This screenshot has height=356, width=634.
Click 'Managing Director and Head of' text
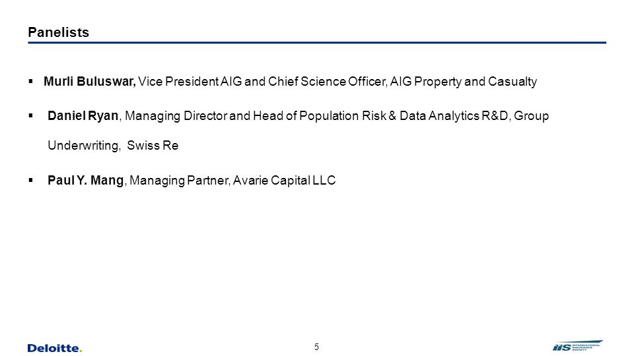[211, 116]
